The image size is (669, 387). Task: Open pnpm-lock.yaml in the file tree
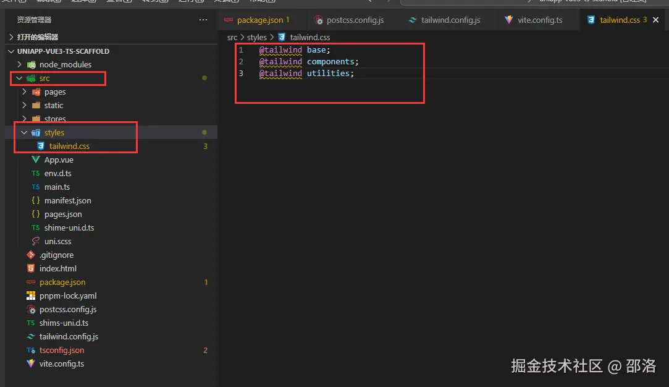pos(68,296)
